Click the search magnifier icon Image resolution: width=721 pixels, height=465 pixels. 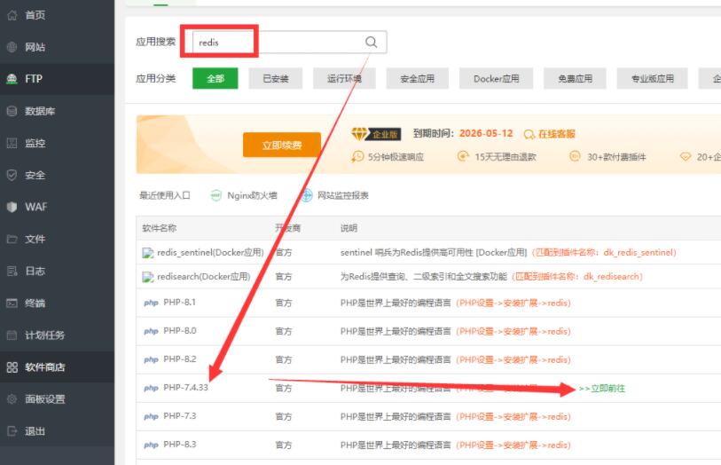[371, 42]
